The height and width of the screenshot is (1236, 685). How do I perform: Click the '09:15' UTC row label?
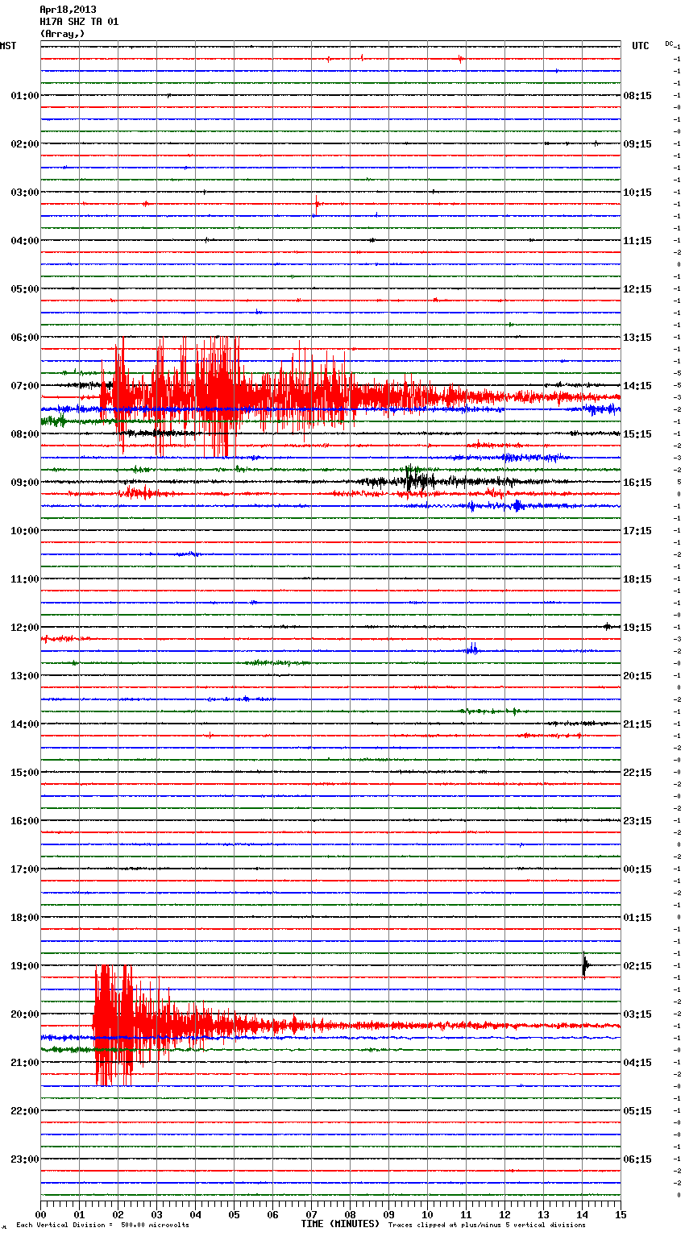pyautogui.click(x=637, y=144)
